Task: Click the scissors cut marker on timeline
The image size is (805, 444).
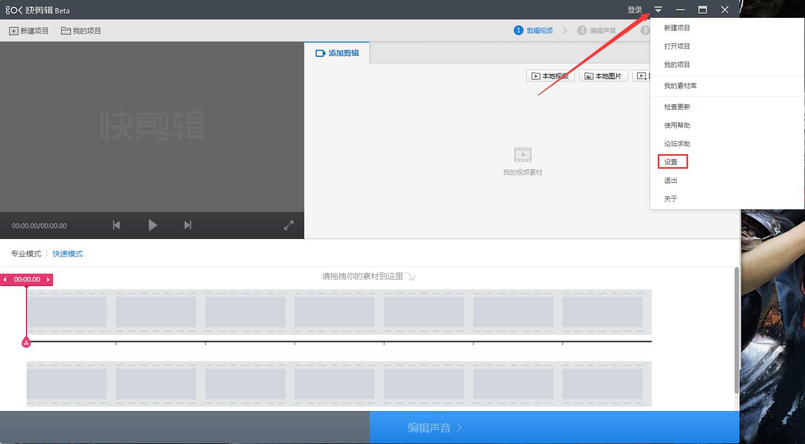Action: (26, 342)
